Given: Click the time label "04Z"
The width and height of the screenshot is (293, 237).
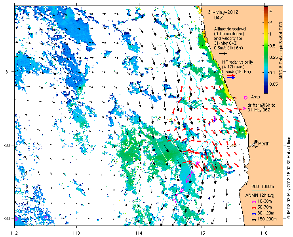Looking at the screenshot, I should [x=219, y=18].
